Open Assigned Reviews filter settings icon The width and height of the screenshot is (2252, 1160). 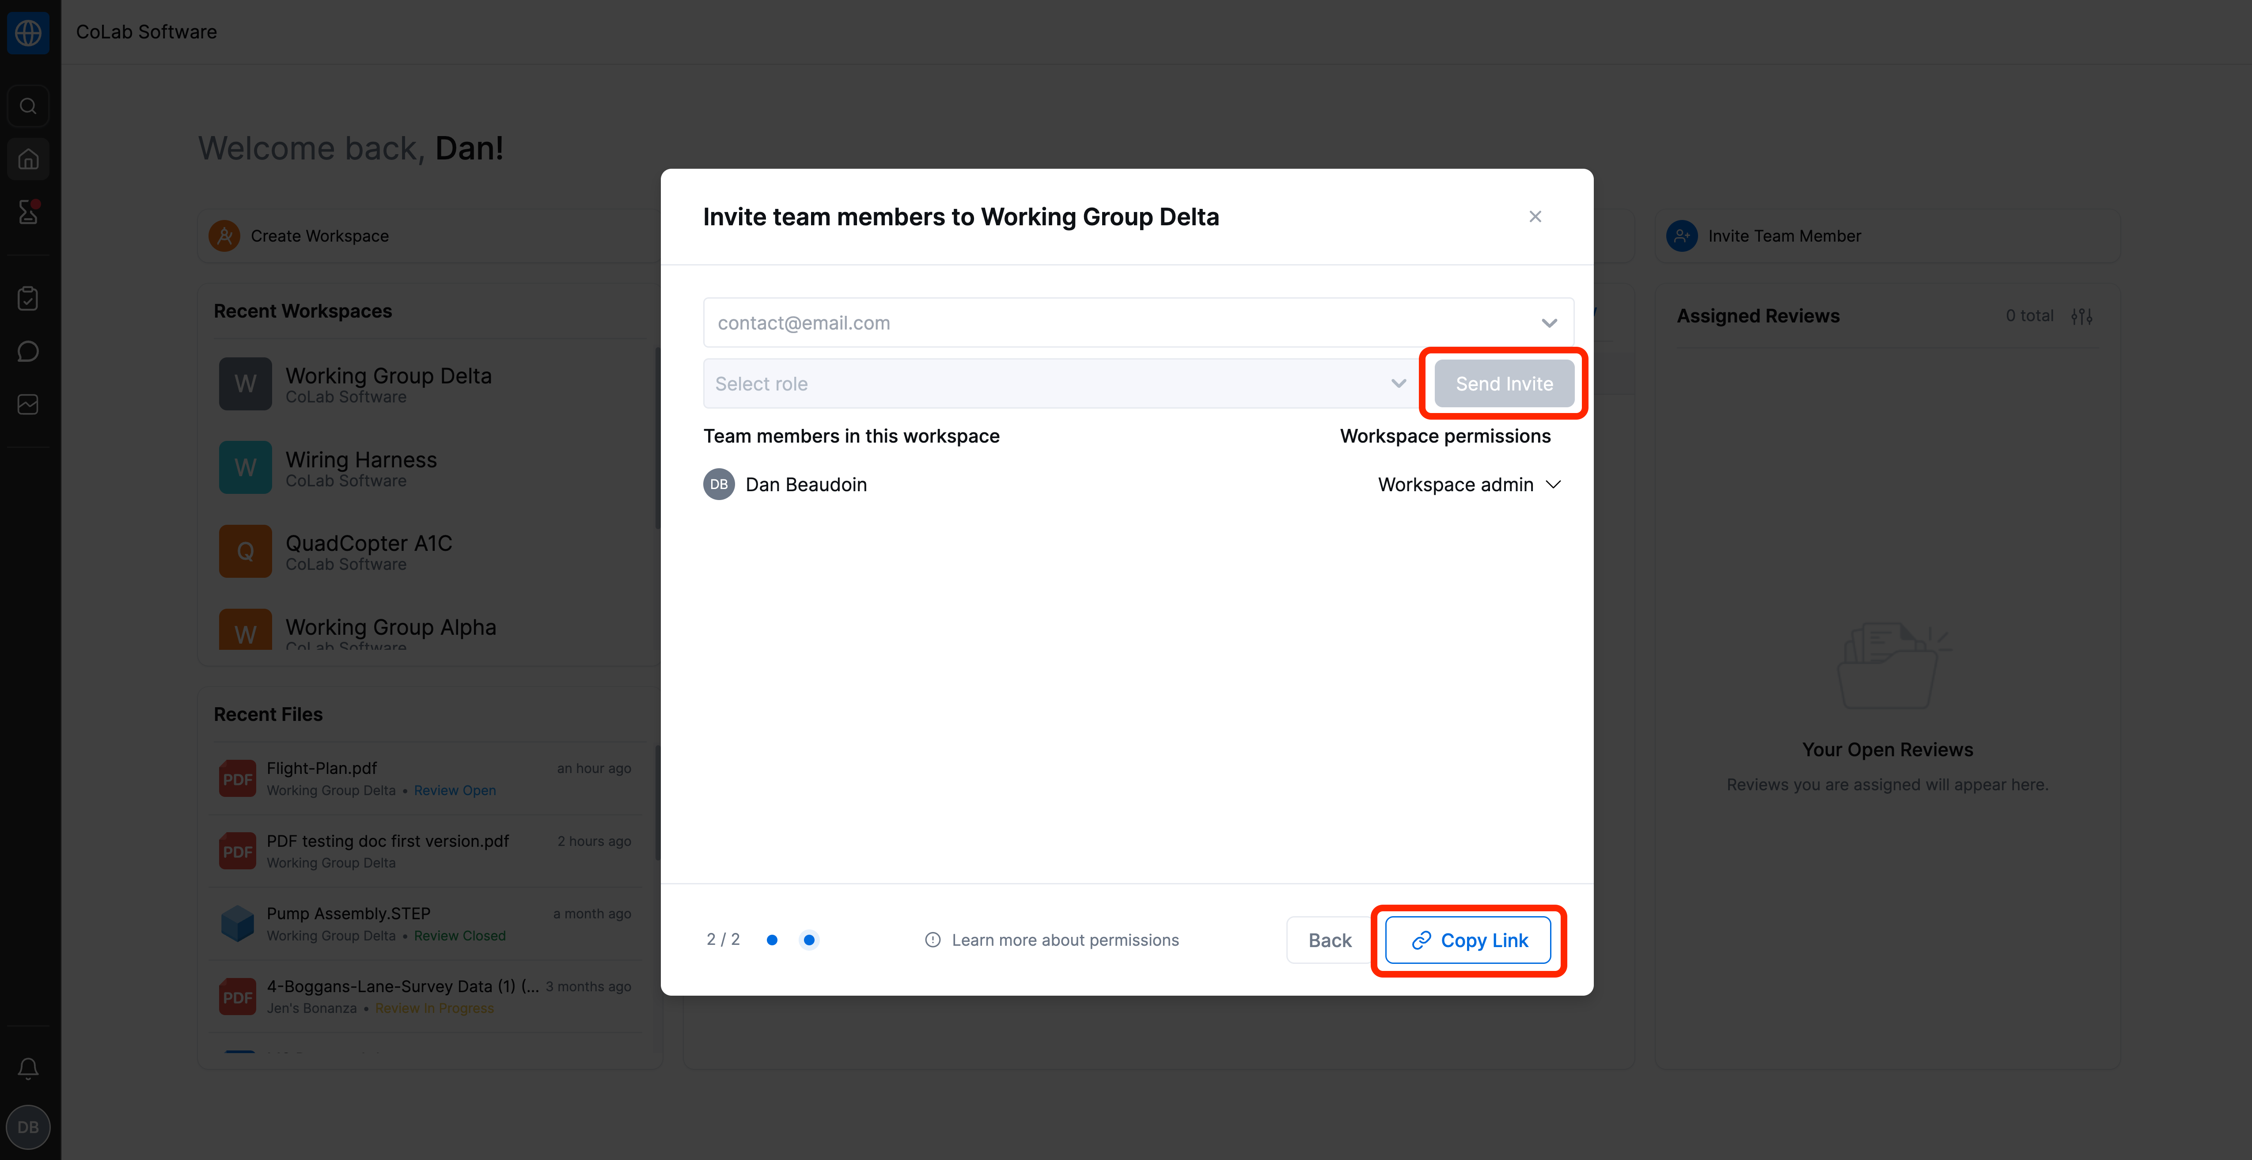point(2081,316)
